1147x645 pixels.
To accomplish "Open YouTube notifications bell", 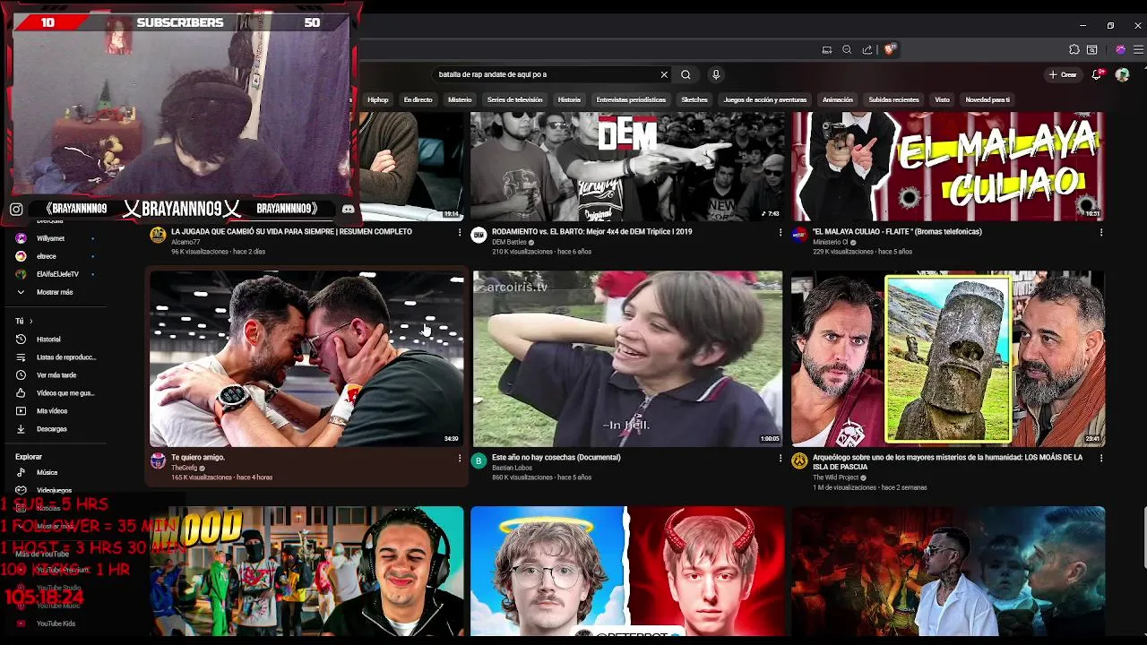I will (1097, 74).
